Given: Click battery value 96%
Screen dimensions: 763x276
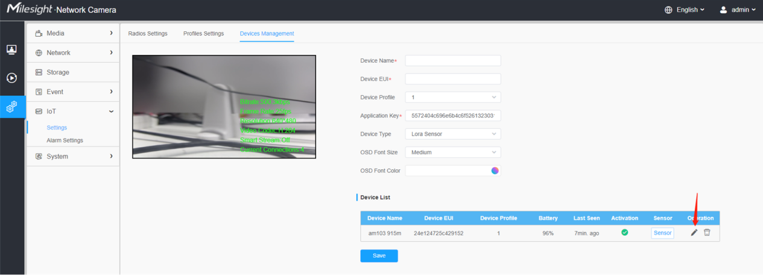Looking at the screenshot, I should 548,233.
